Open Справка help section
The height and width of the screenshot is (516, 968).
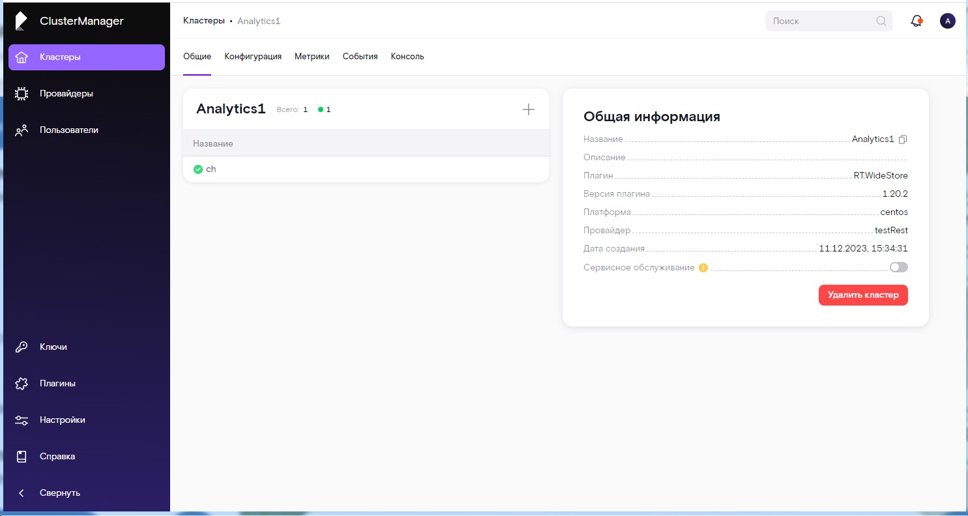(x=87, y=456)
